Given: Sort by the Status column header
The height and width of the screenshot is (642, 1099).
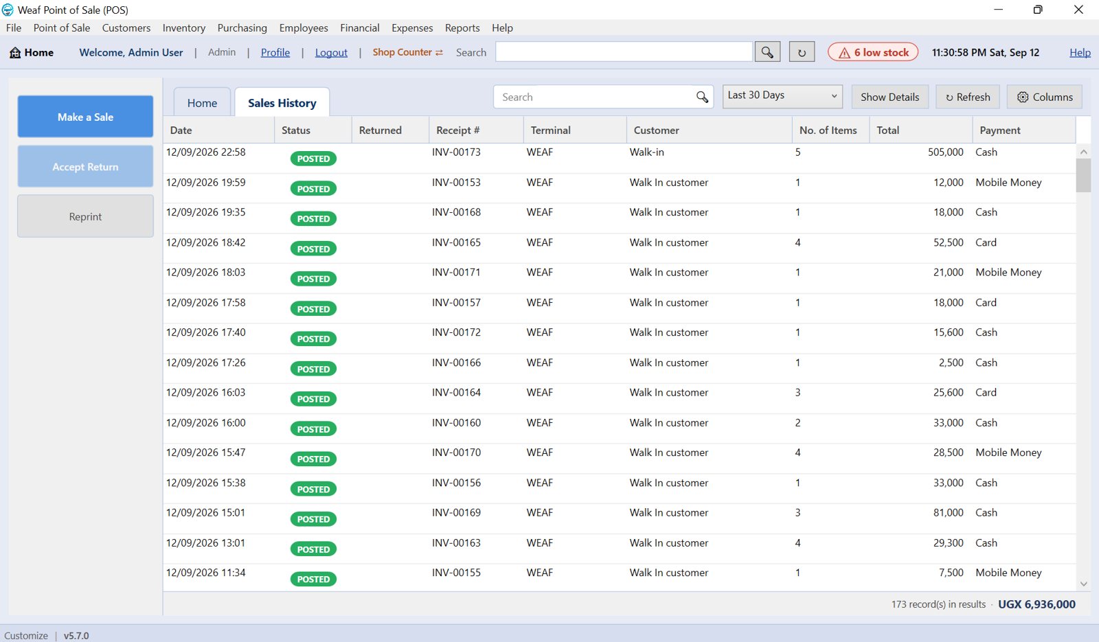Looking at the screenshot, I should [313, 130].
